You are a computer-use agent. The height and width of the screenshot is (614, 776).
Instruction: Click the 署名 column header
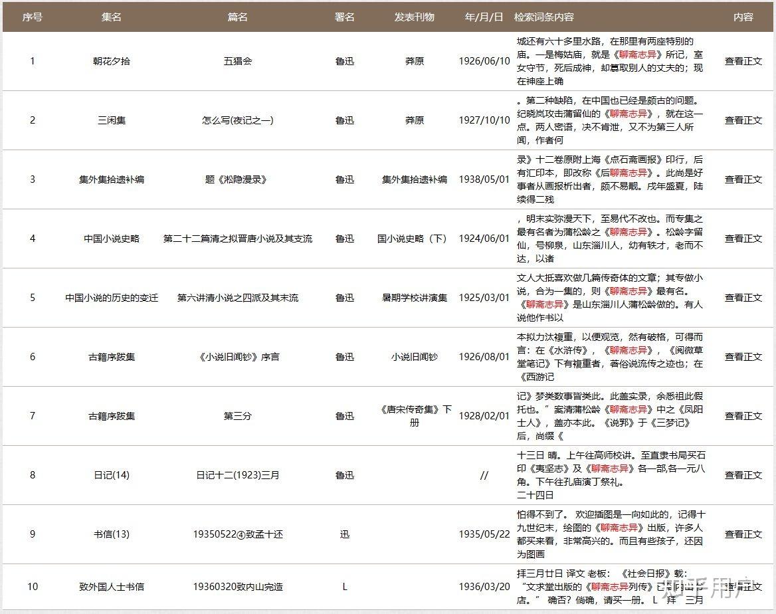click(344, 17)
